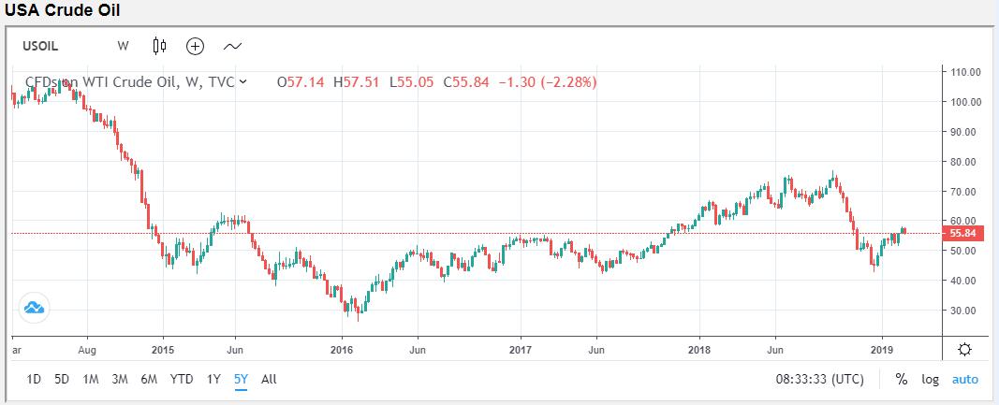Select the All time range
Viewport: 999px width, 405px height.
[x=269, y=380]
